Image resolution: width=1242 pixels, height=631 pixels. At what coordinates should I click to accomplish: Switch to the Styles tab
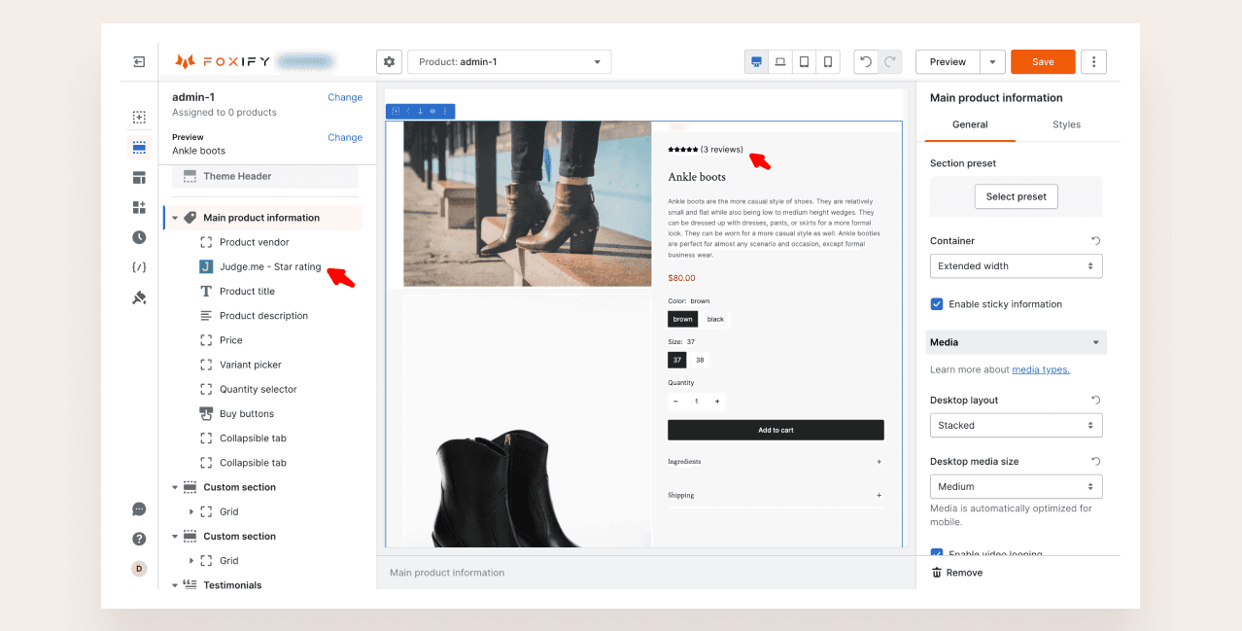pyautogui.click(x=1066, y=124)
